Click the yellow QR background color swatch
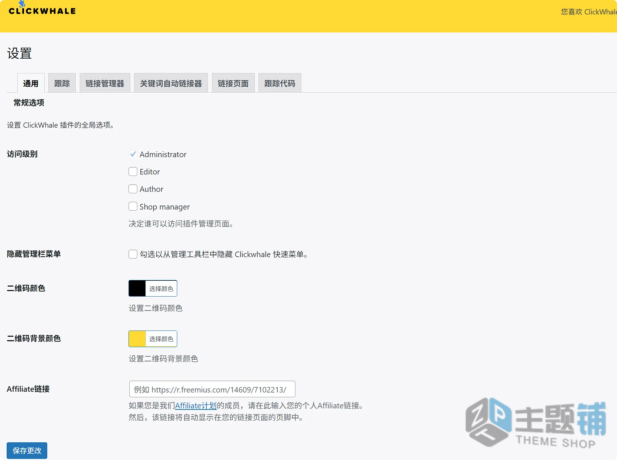This screenshot has height=460, width=617. tap(137, 339)
